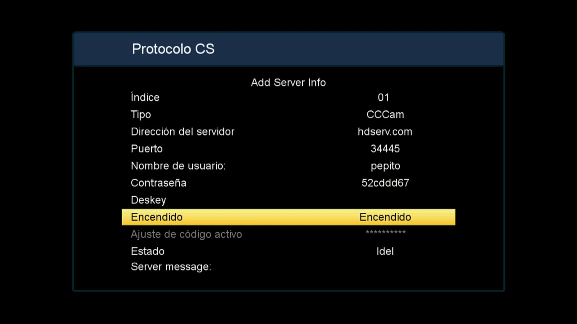Click the Protocolo CS title
577x324 pixels.
173,49
